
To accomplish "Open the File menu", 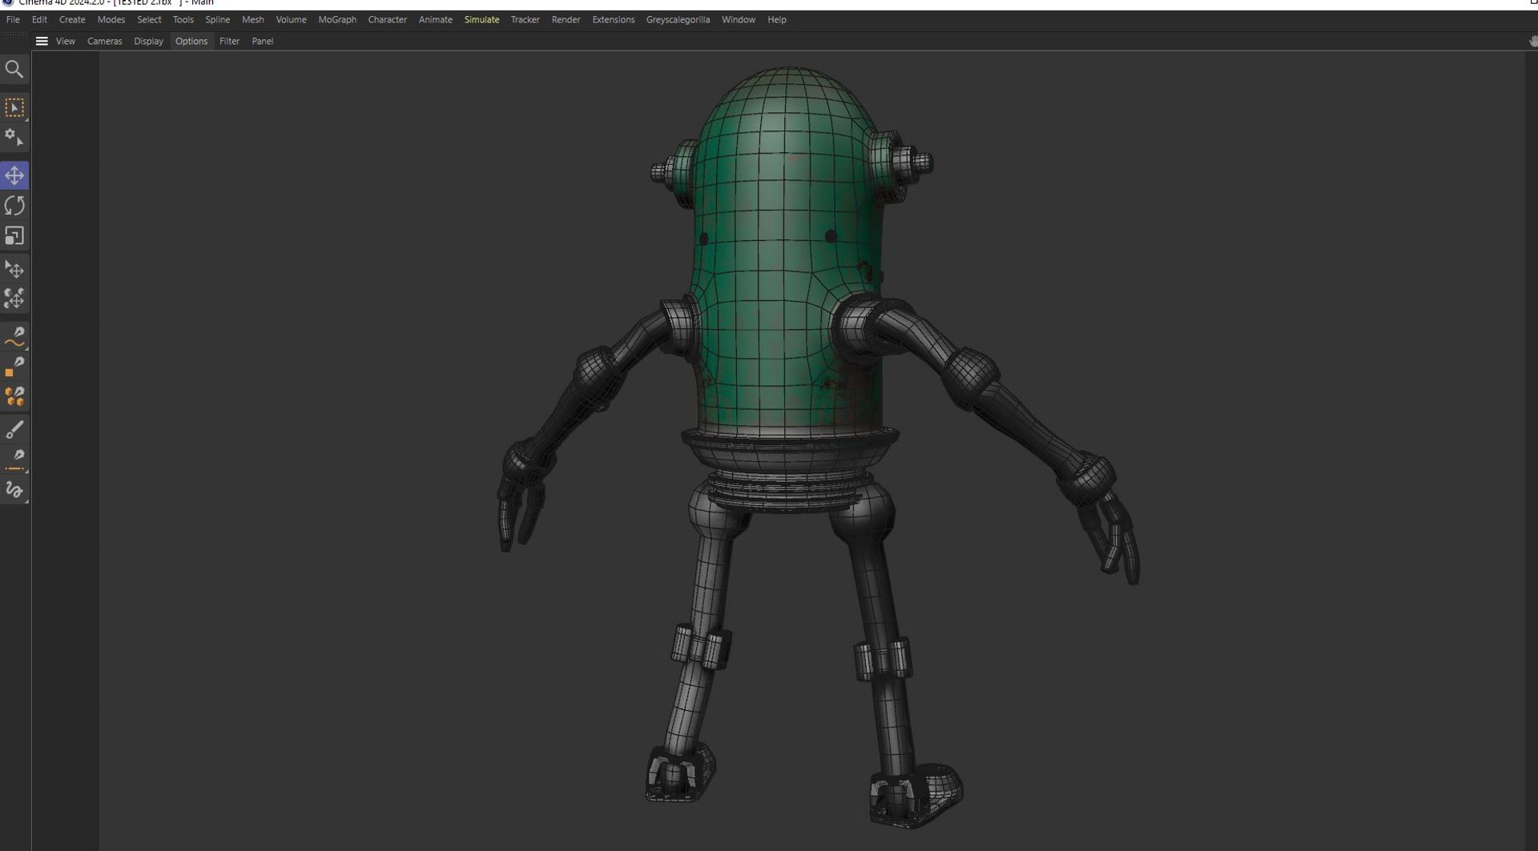I will [13, 20].
